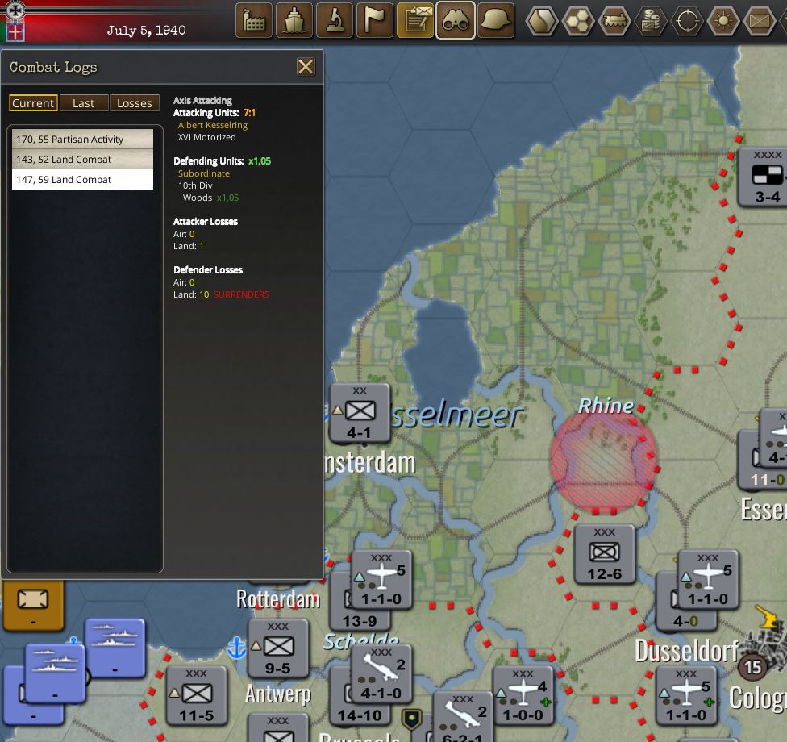This screenshot has height=742, width=787.
Task: Toggle the crosshair target overlay
Action: (687, 21)
